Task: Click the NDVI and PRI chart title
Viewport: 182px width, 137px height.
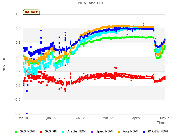Action: point(90,3)
